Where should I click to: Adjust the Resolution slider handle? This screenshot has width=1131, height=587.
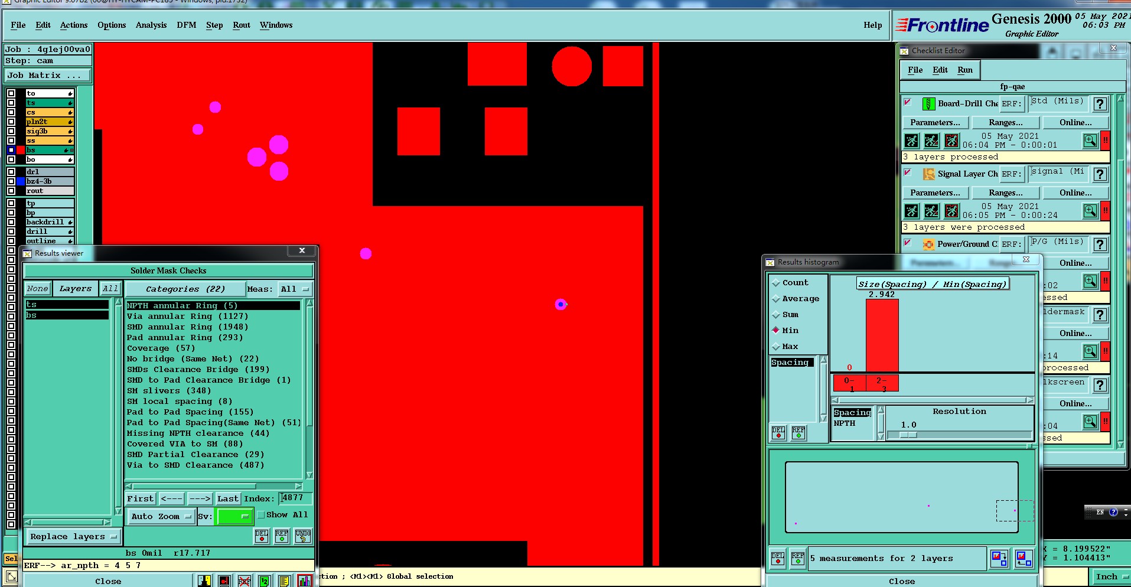coord(908,435)
